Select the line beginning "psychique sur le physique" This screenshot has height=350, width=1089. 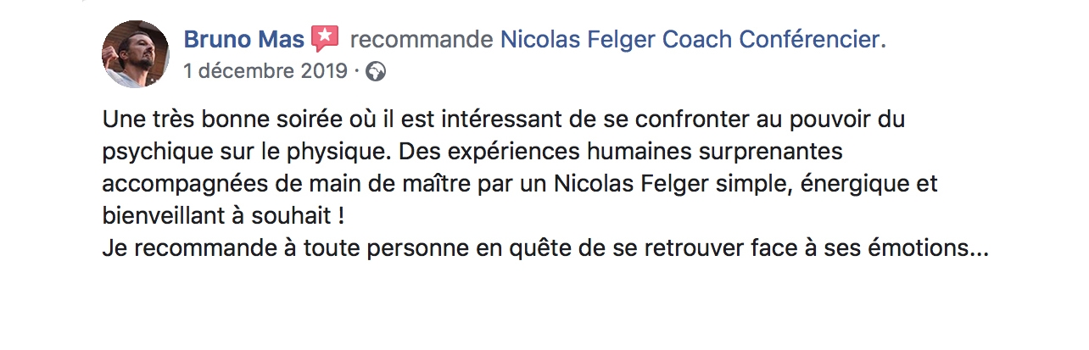click(x=471, y=152)
